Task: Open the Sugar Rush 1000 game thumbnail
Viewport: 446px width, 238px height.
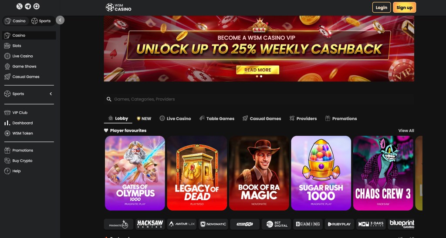Action: click(x=321, y=173)
